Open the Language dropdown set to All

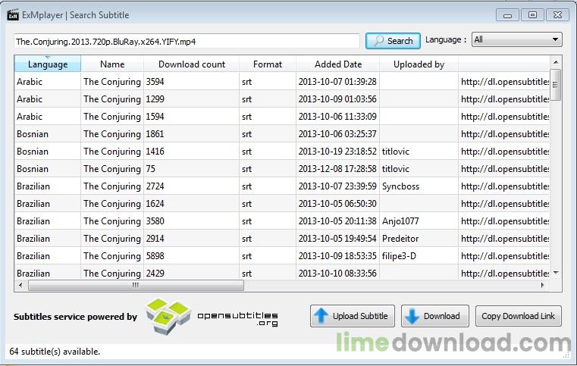tap(516, 39)
